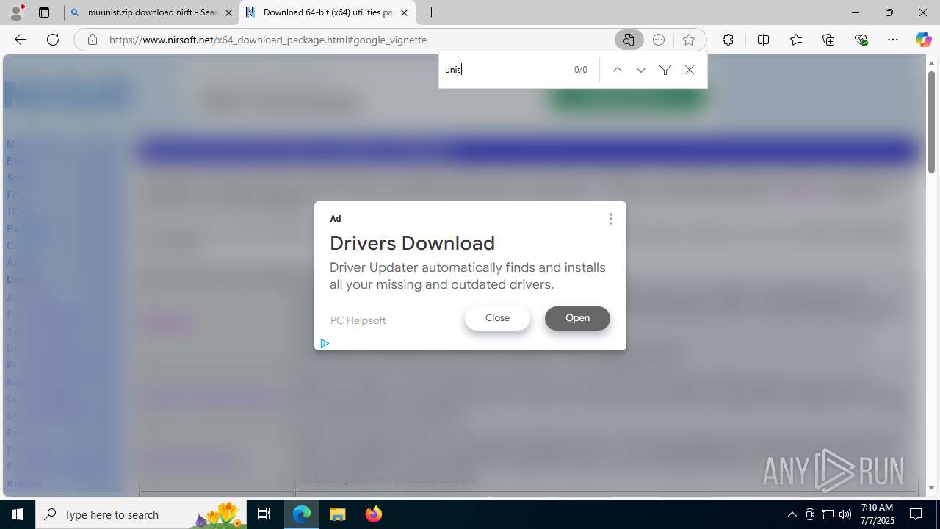Open the browser profile avatar
This screenshot has width=940, height=529.
pos(16,12)
